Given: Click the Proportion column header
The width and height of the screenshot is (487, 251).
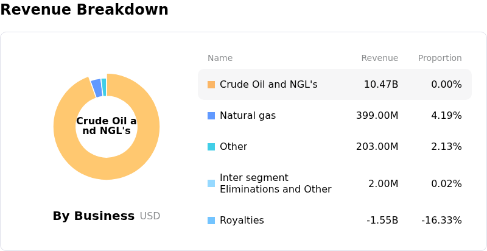Looking at the screenshot, I should [x=440, y=58].
